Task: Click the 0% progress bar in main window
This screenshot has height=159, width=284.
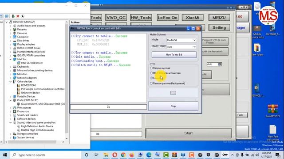Action: [116, 134]
